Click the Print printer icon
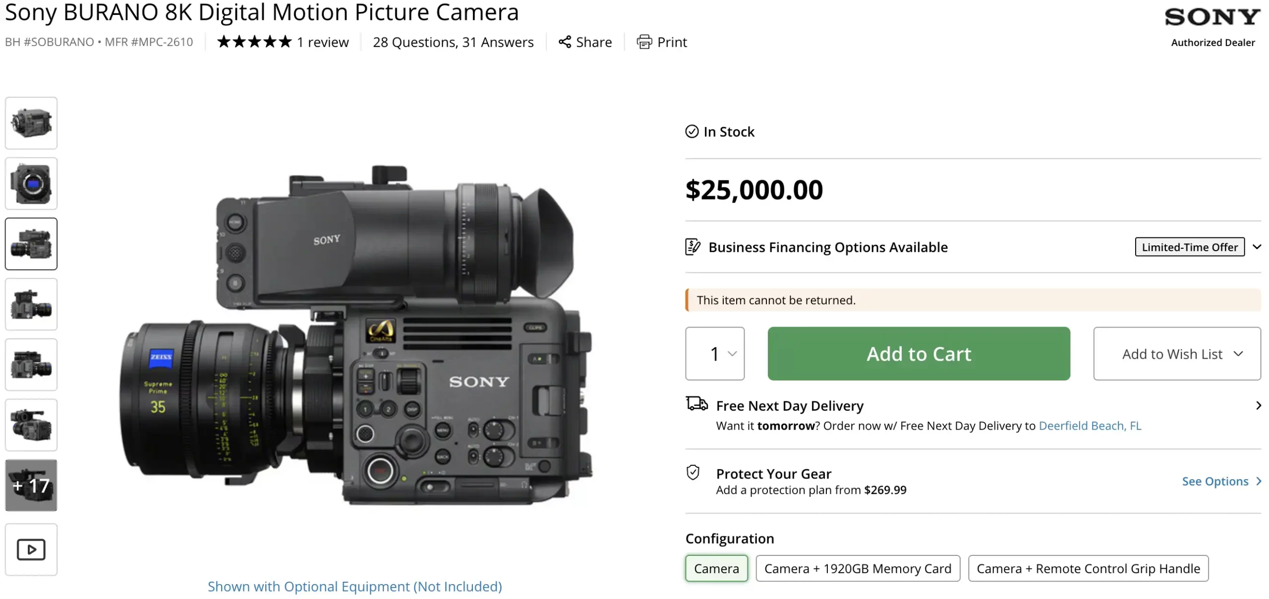The image size is (1269, 599). [x=644, y=42]
